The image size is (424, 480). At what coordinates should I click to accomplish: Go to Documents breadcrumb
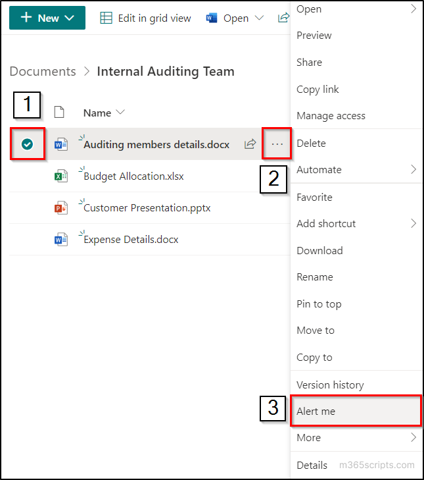pos(43,71)
